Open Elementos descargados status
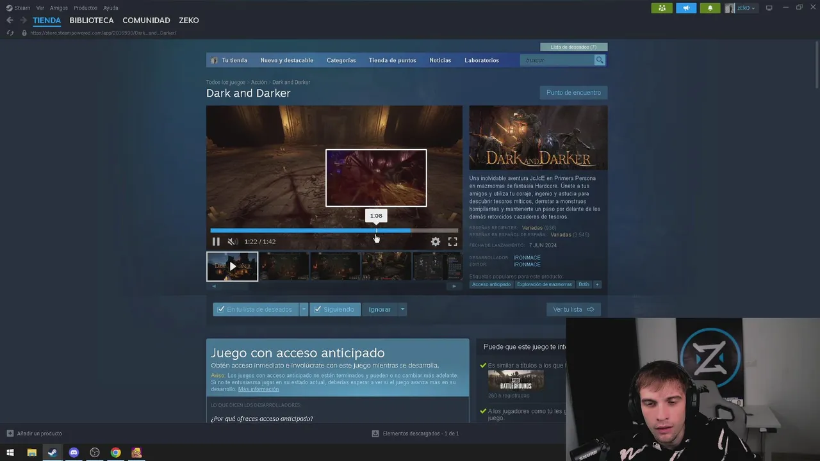The width and height of the screenshot is (820, 461). pyautogui.click(x=415, y=433)
